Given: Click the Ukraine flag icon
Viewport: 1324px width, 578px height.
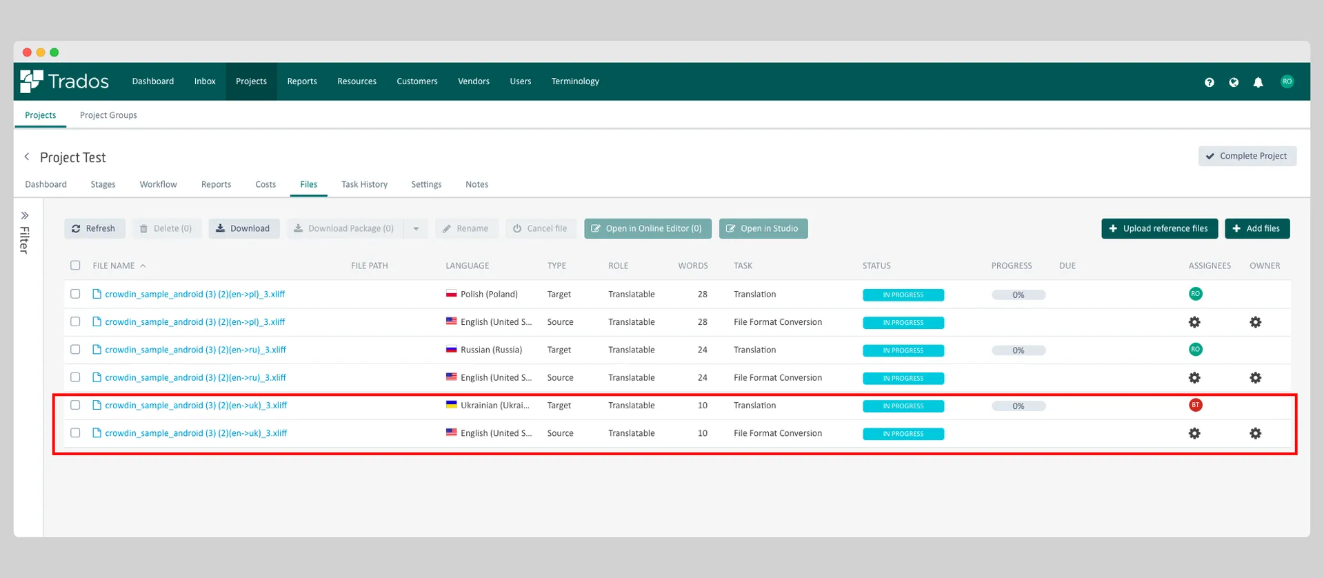Looking at the screenshot, I should [x=451, y=404].
